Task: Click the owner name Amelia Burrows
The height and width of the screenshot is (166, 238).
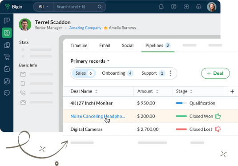Action: click(x=122, y=28)
